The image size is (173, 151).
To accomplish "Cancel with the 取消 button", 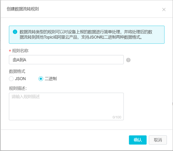I will pyautogui.click(x=158, y=140).
